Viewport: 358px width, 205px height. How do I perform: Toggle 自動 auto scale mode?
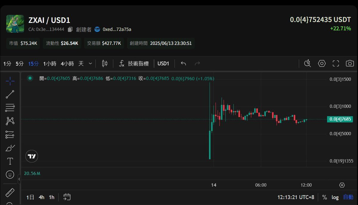(x=348, y=197)
